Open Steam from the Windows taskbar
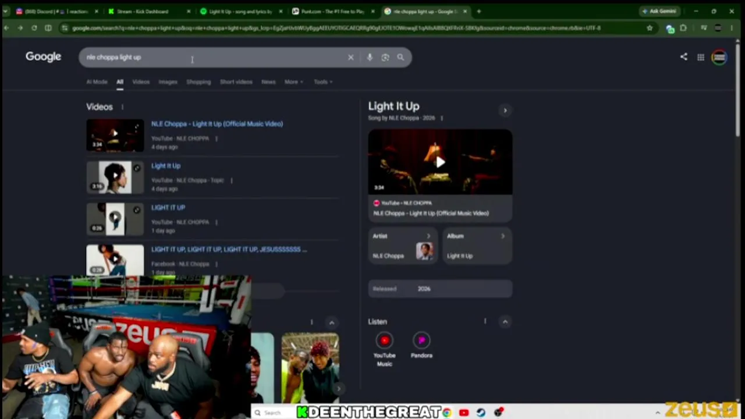Image resolution: width=745 pixels, height=419 pixels. (481, 412)
